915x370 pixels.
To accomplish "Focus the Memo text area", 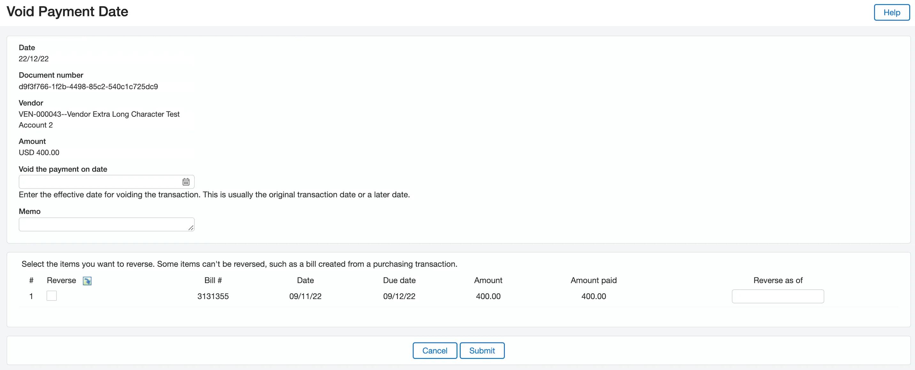I will (106, 224).
